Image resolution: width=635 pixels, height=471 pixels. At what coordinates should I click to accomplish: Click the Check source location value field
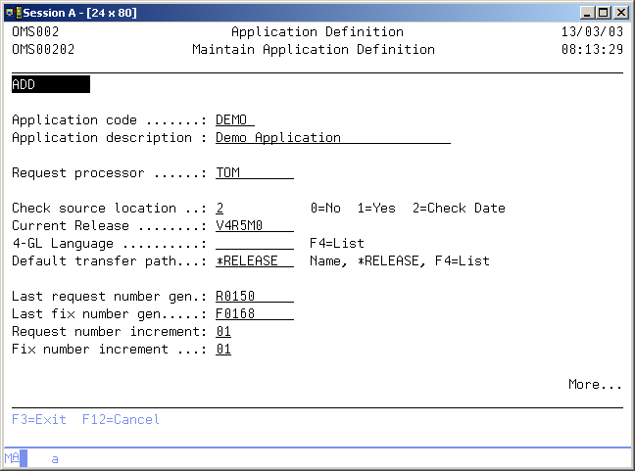(220, 209)
